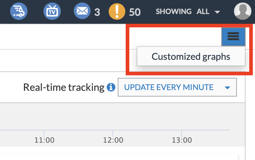Click the SHOWING label in top bar
Screen dimensions: 255x160
pyautogui.click(x=174, y=12)
